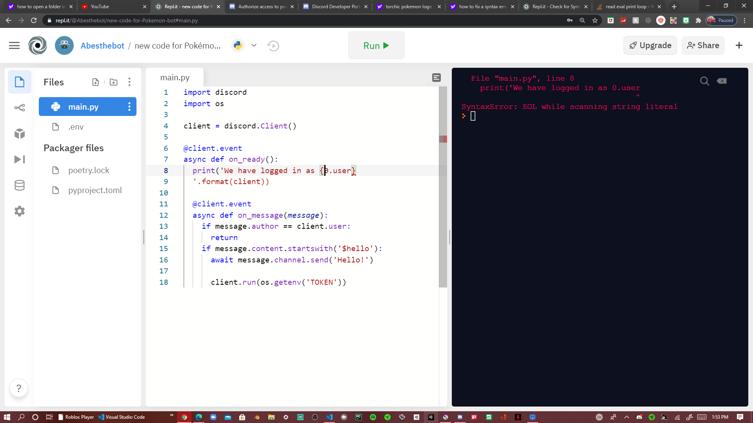753x423 pixels.
Task: Click the repl title new code for Pokémo...
Action: coord(178,45)
